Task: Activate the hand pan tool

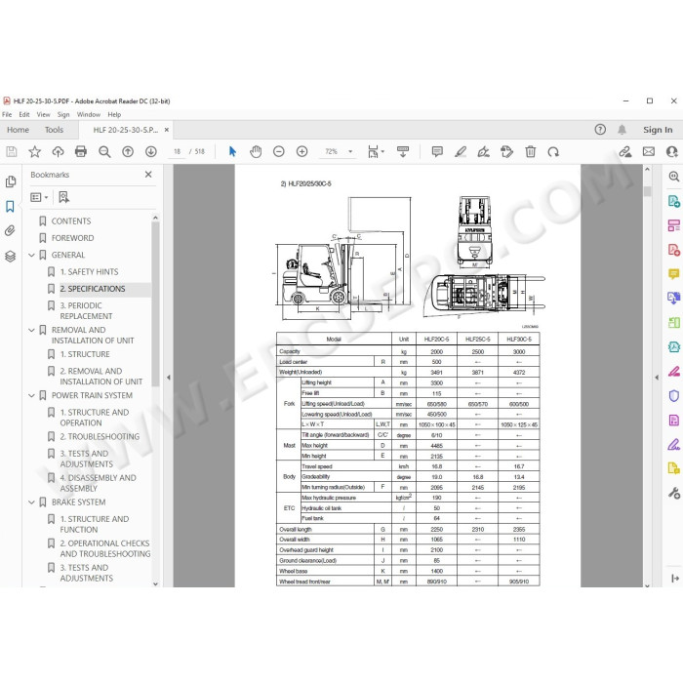Action: pyautogui.click(x=256, y=151)
